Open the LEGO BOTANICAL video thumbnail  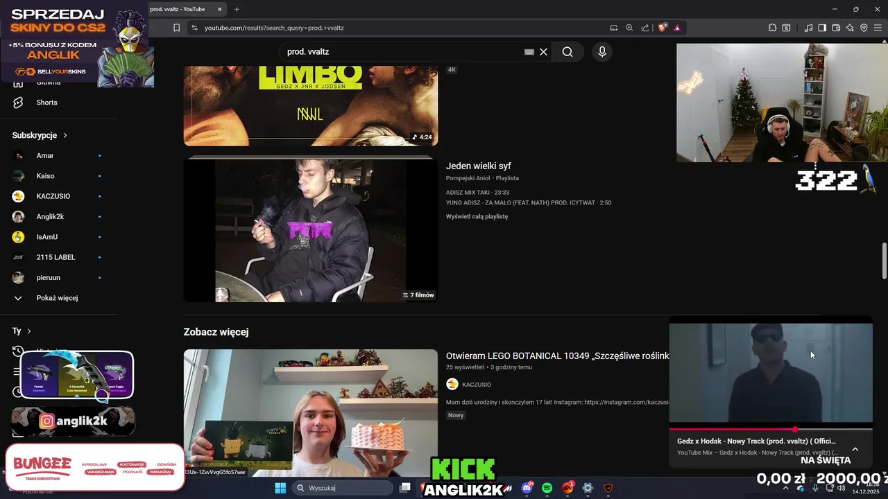tap(311, 412)
